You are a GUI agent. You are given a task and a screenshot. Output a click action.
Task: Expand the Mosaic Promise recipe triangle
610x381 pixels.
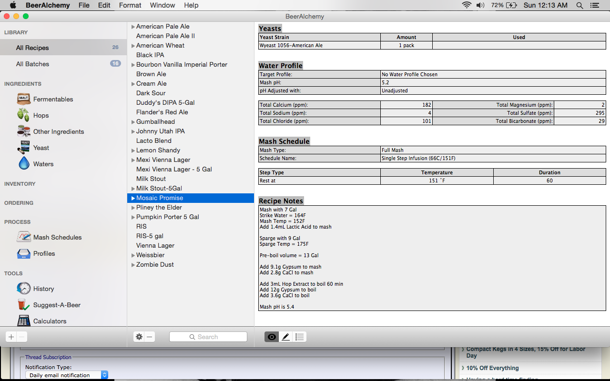pyautogui.click(x=133, y=198)
